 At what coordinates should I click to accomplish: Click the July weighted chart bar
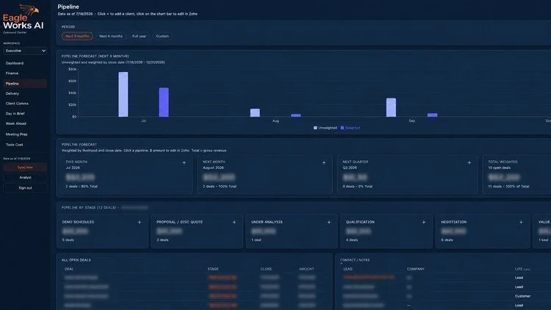(x=164, y=102)
